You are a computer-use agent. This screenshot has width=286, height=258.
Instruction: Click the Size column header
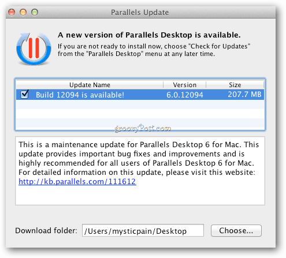coord(235,85)
